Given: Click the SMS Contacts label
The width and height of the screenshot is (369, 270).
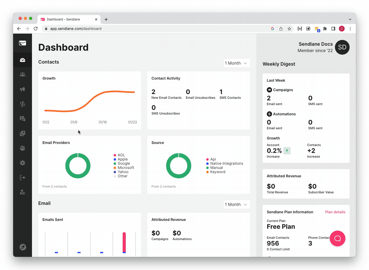Looking at the screenshot, I should point(230,98).
